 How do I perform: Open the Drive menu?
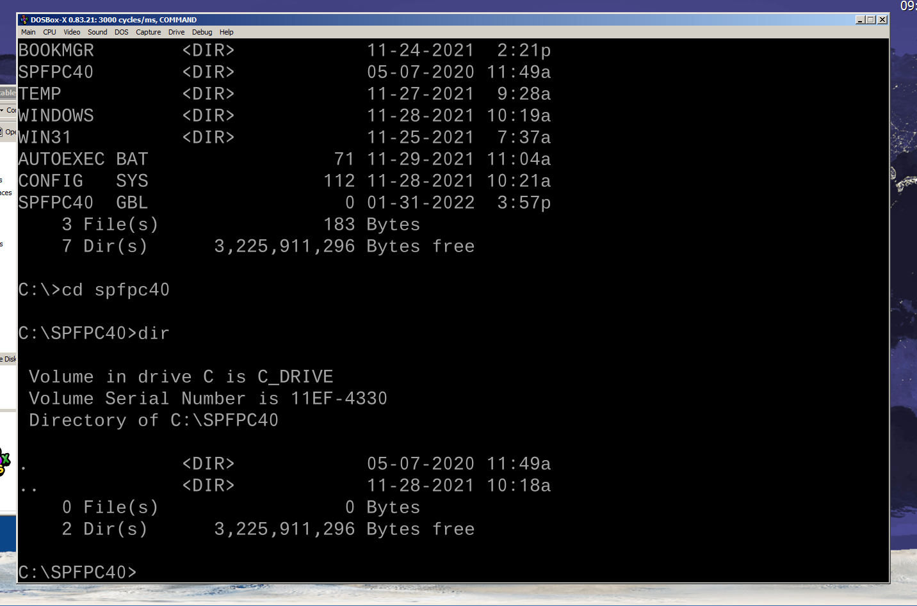(x=176, y=32)
